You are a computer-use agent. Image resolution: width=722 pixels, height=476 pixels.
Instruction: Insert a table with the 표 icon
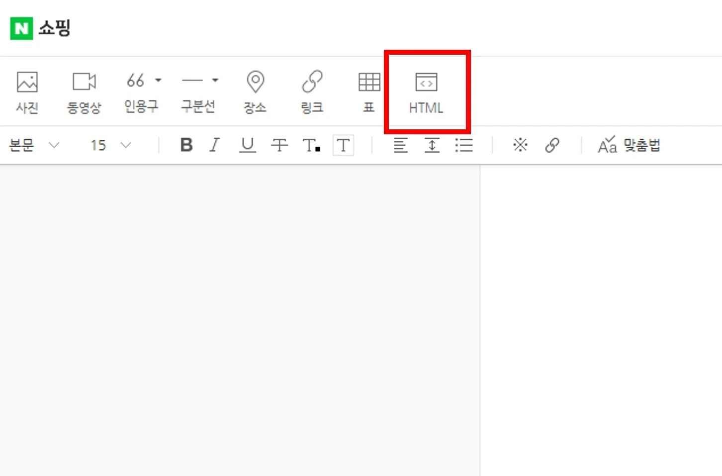369,92
